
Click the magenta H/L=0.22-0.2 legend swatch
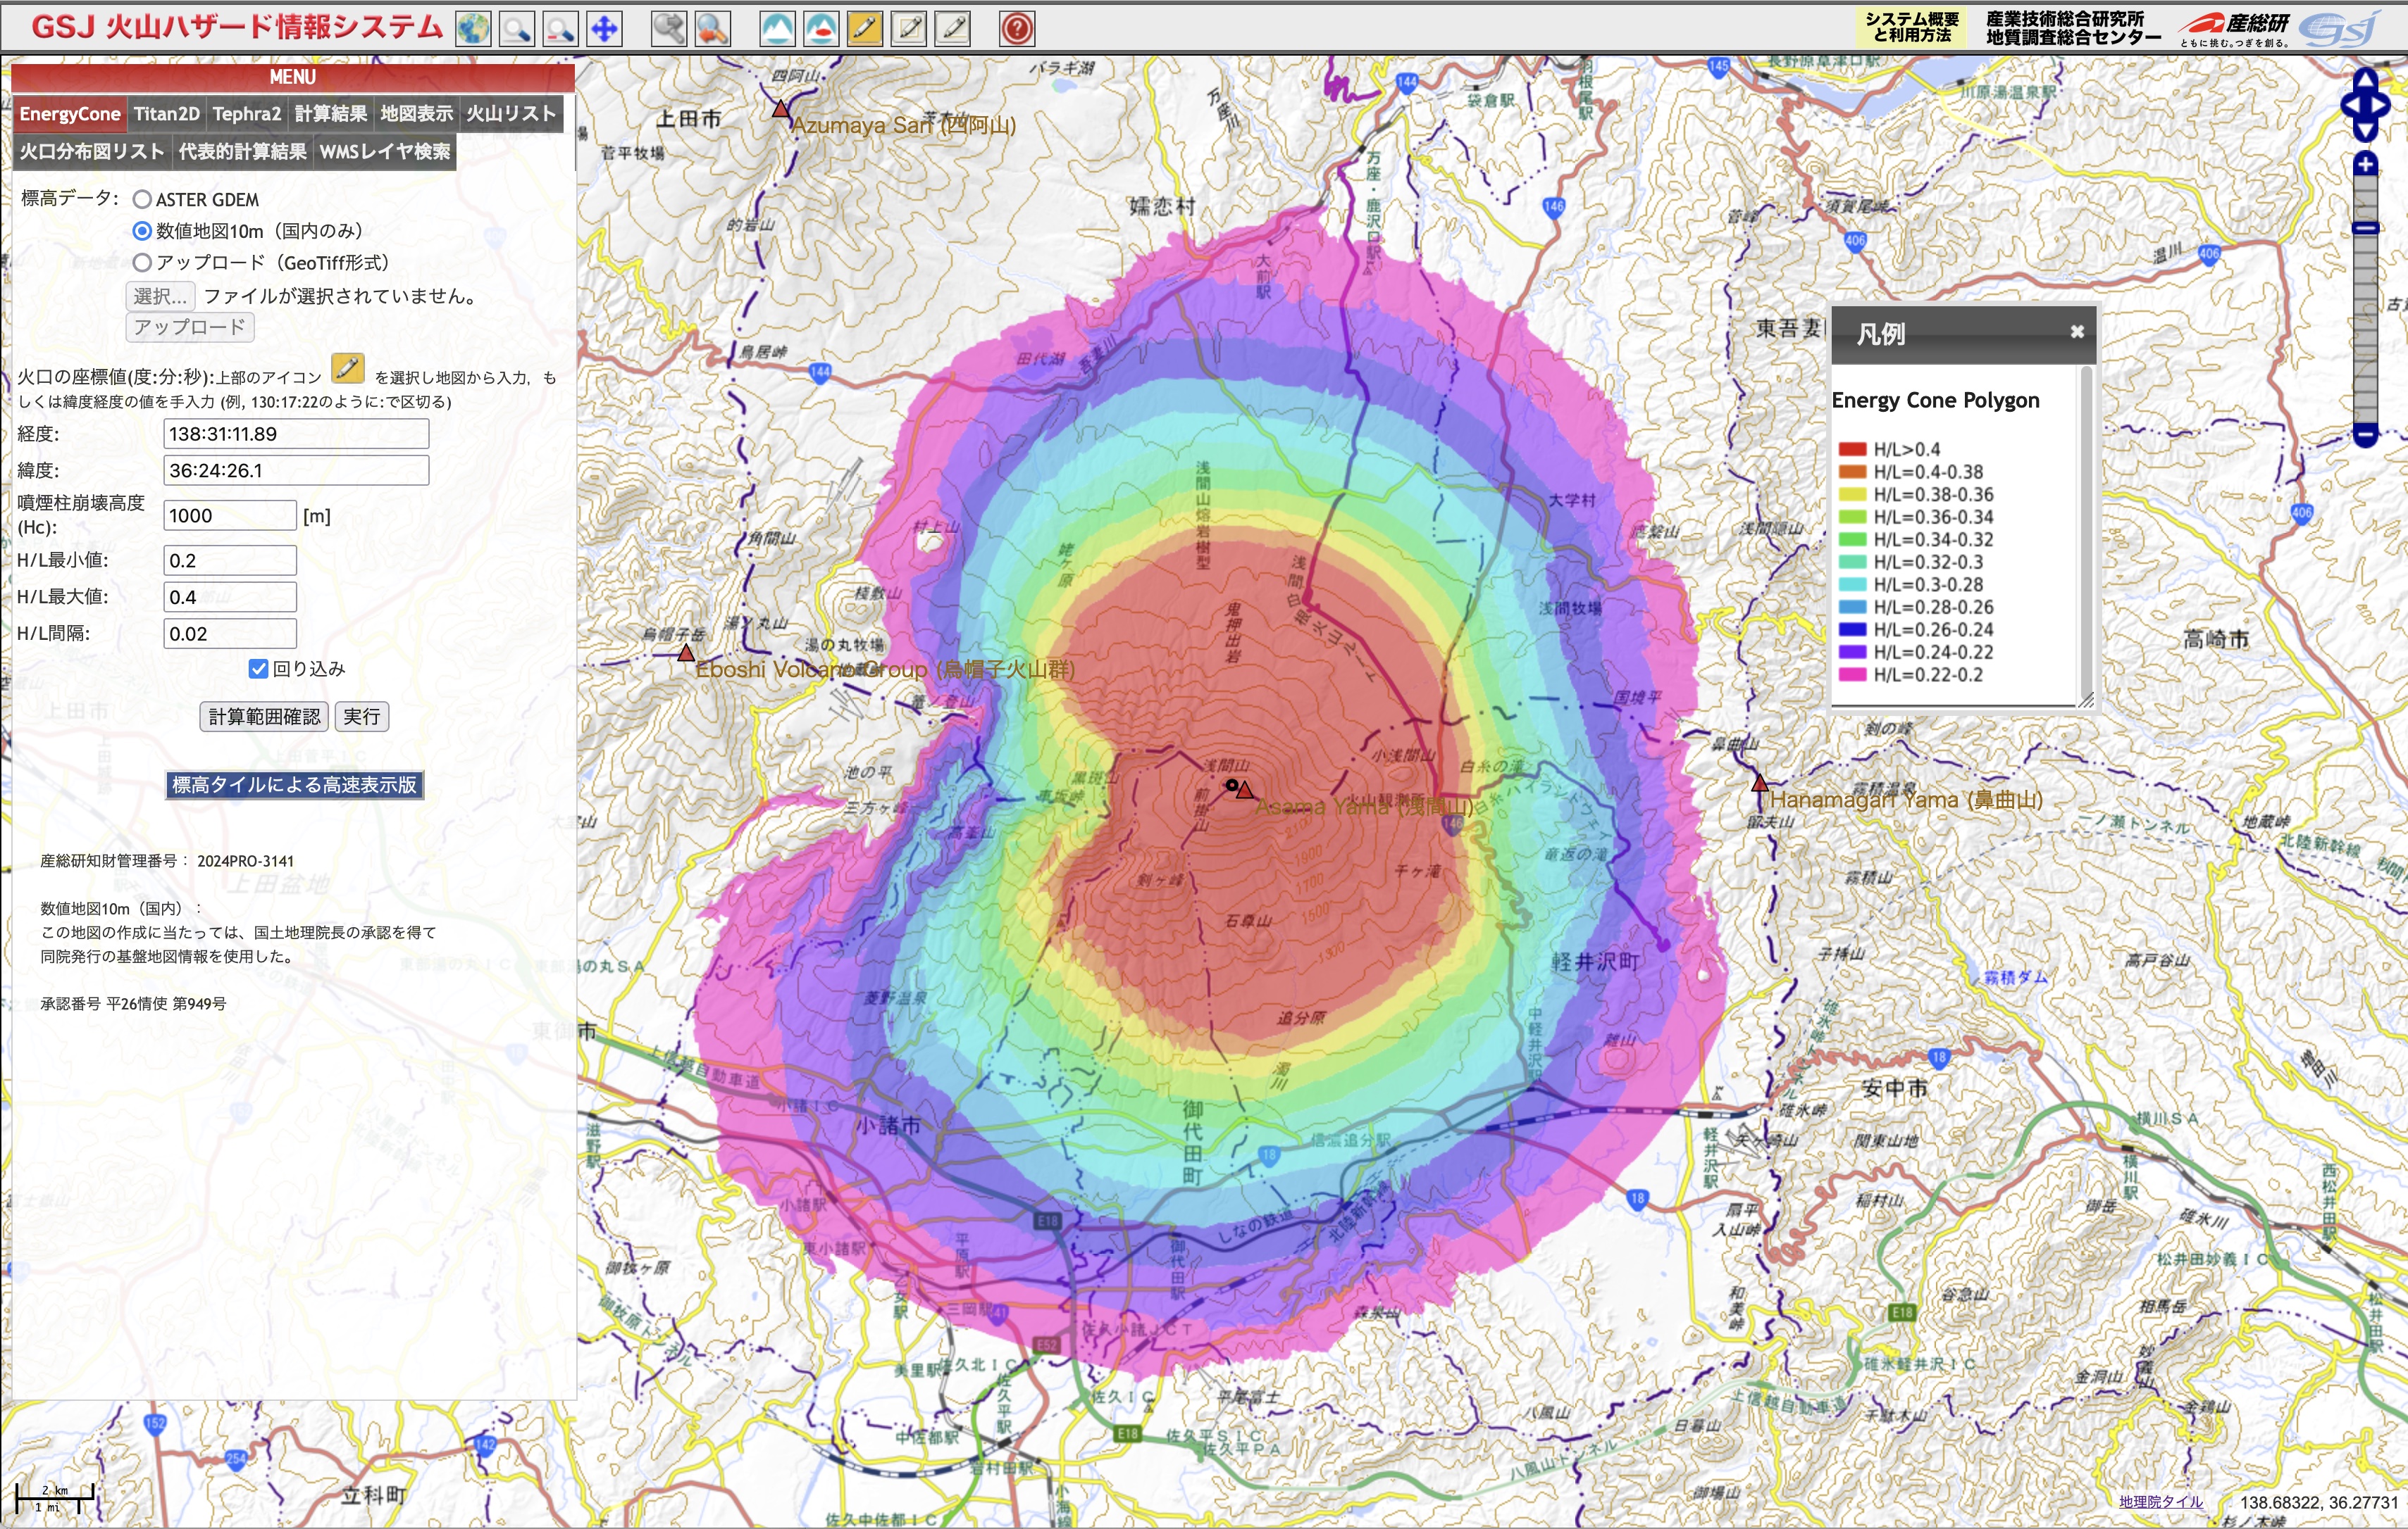1852,674
